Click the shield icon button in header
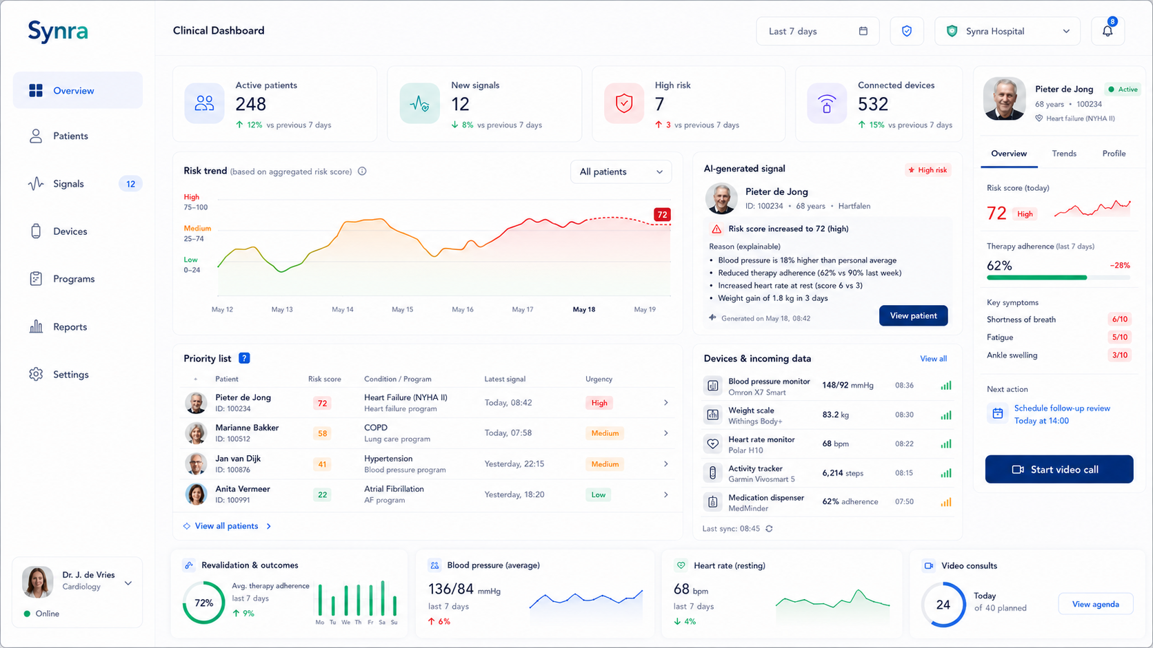1153x648 pixels. (907, 31)
